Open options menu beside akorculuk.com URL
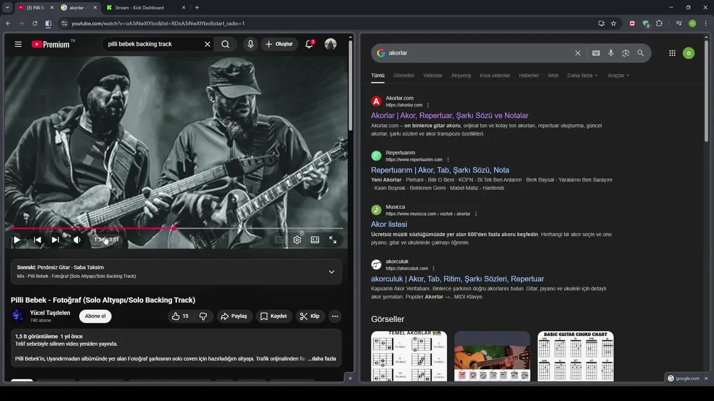 (x=433, y=268)
